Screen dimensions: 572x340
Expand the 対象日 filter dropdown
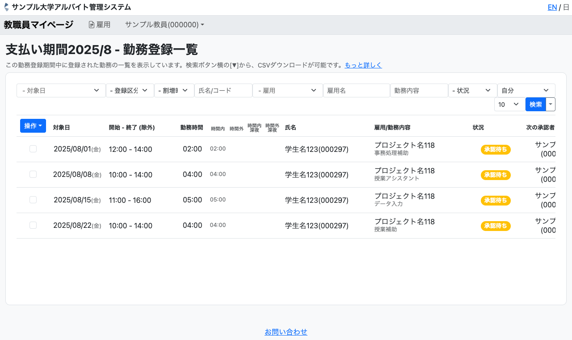(61, 90)
